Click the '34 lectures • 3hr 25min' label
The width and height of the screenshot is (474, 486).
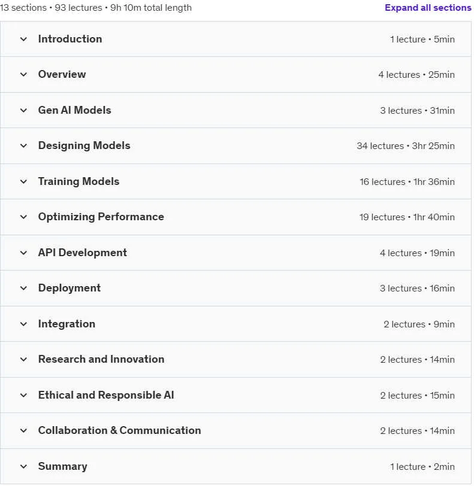(406, 146)
